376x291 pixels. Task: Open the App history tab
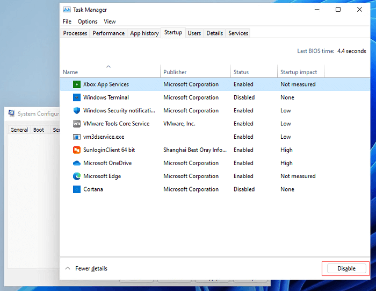pos(144,33)
